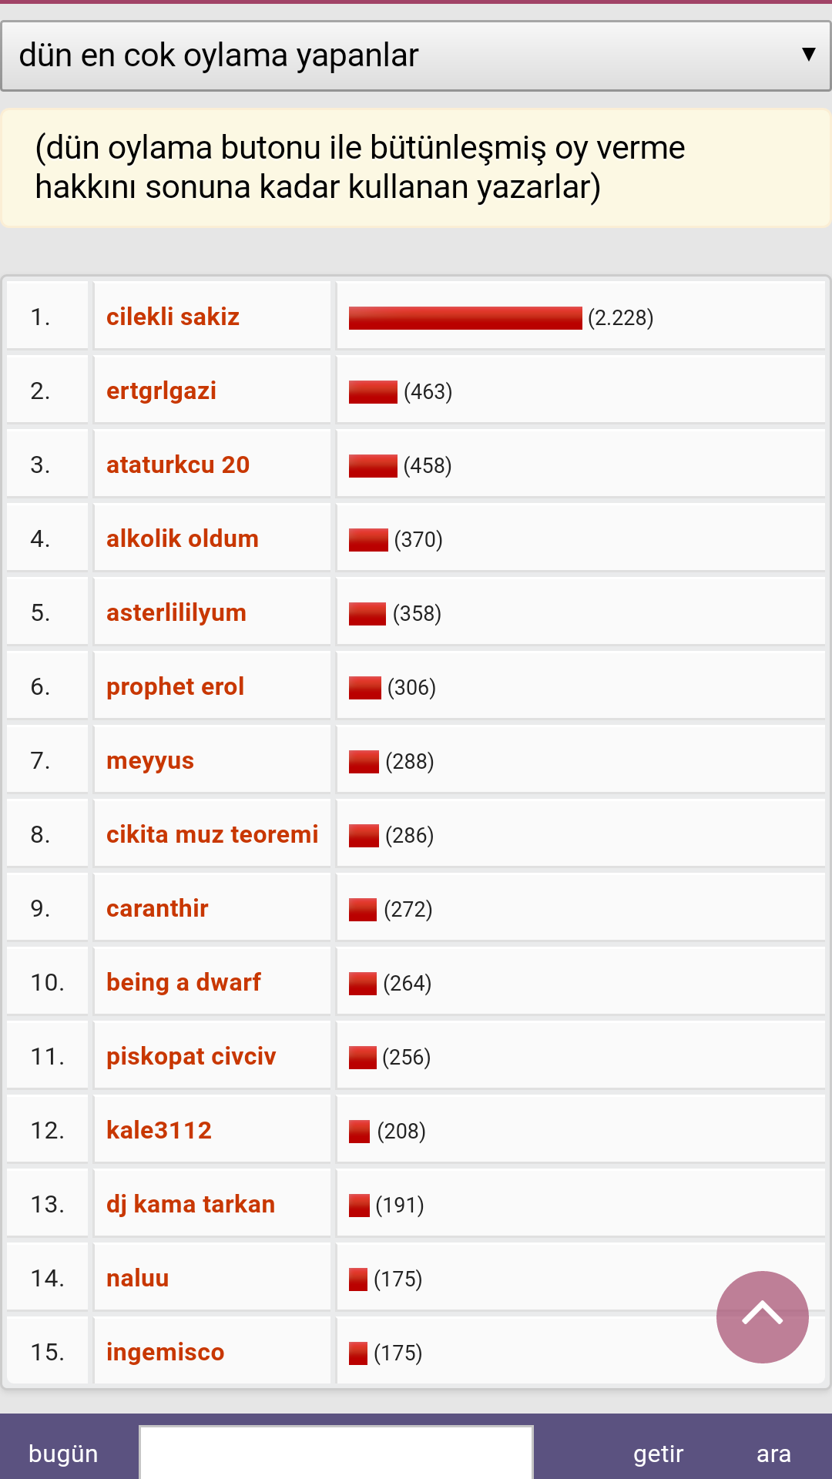
Task: Click the meyyus author name
Action: 150,760
